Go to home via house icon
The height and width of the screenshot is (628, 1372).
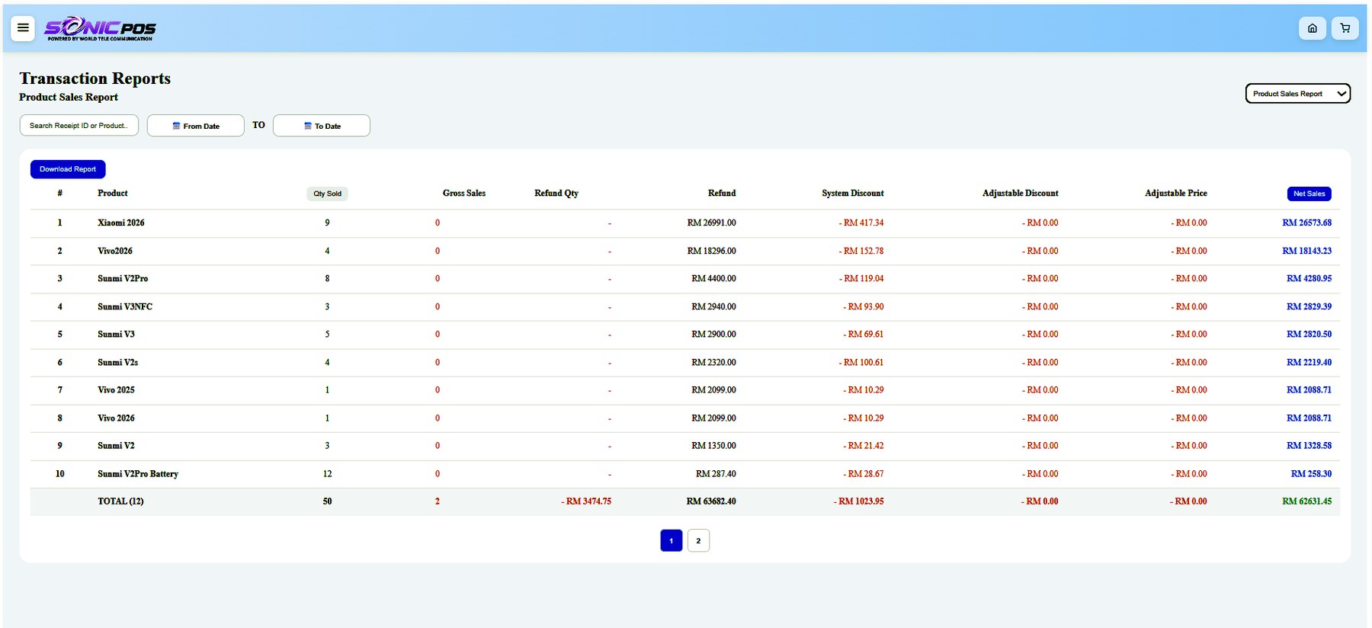[x=1312, y=28]
